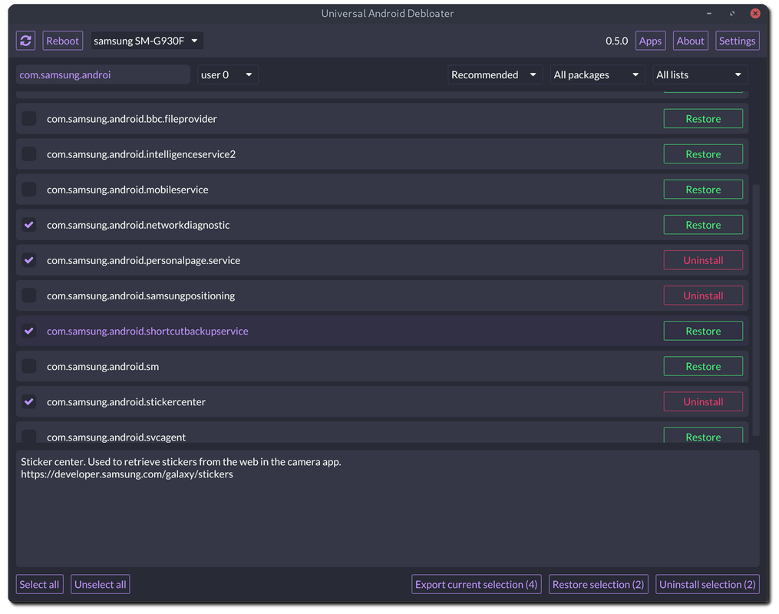
Task: Select com.samsung.android.intelligenceservice2 row text
Action: [141, 154]
